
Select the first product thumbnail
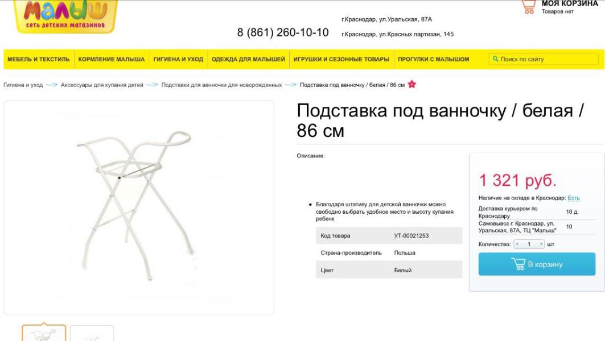(44, 333)
